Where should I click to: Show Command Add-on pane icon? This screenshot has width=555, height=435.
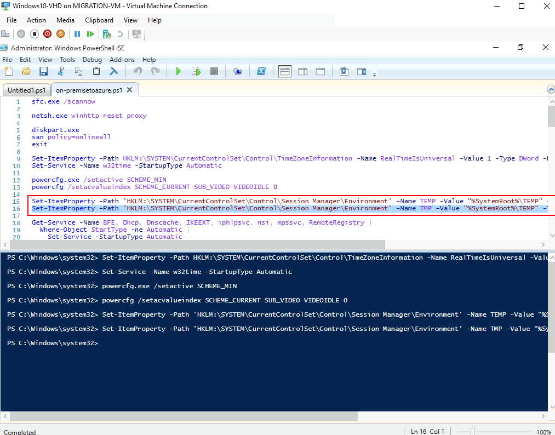[x=362, y=72]
